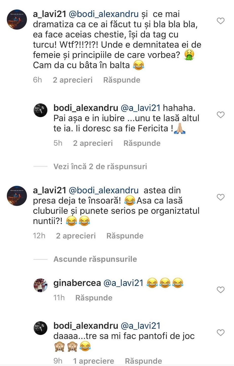The width and height of the screenshot is (234, 366).
Task: Like bodi_alexandru's hahaha reply heart
Action: point(221,115)
